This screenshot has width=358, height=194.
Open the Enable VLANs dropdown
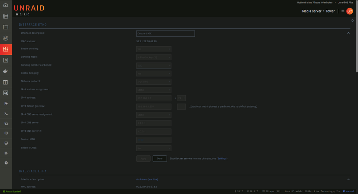pyautogui.click(x=154, y=148)
